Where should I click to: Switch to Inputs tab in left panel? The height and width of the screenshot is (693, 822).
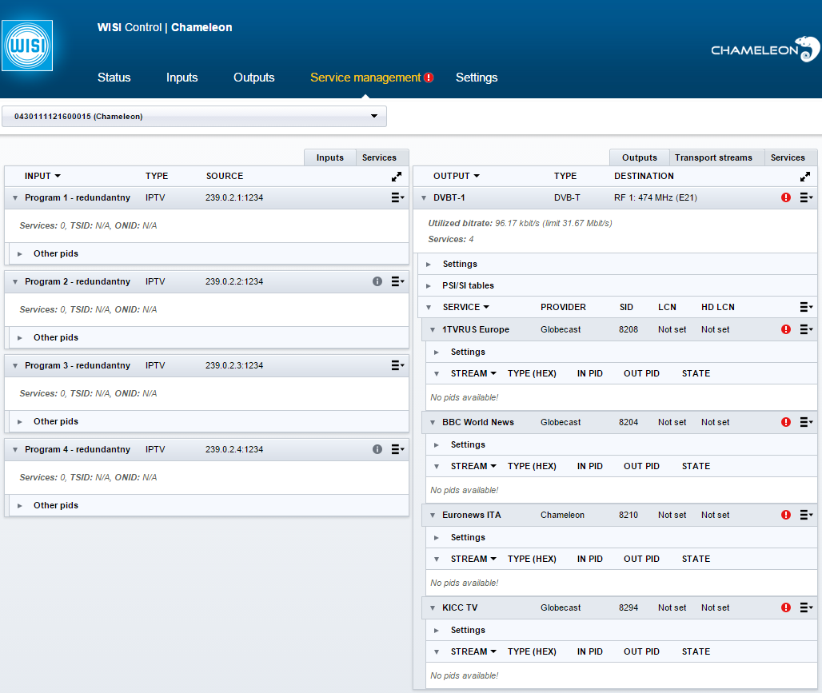(x=329, y=157)
